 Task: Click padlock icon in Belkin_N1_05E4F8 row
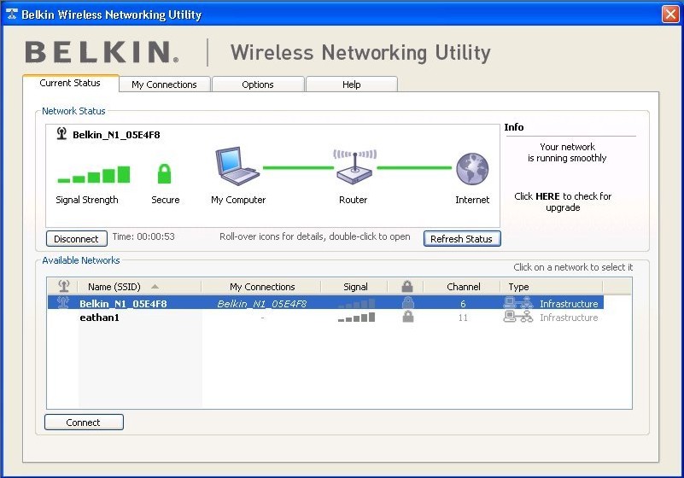tap(408, 302)
